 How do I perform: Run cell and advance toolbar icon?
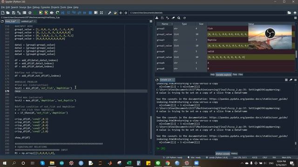point(46,13)
